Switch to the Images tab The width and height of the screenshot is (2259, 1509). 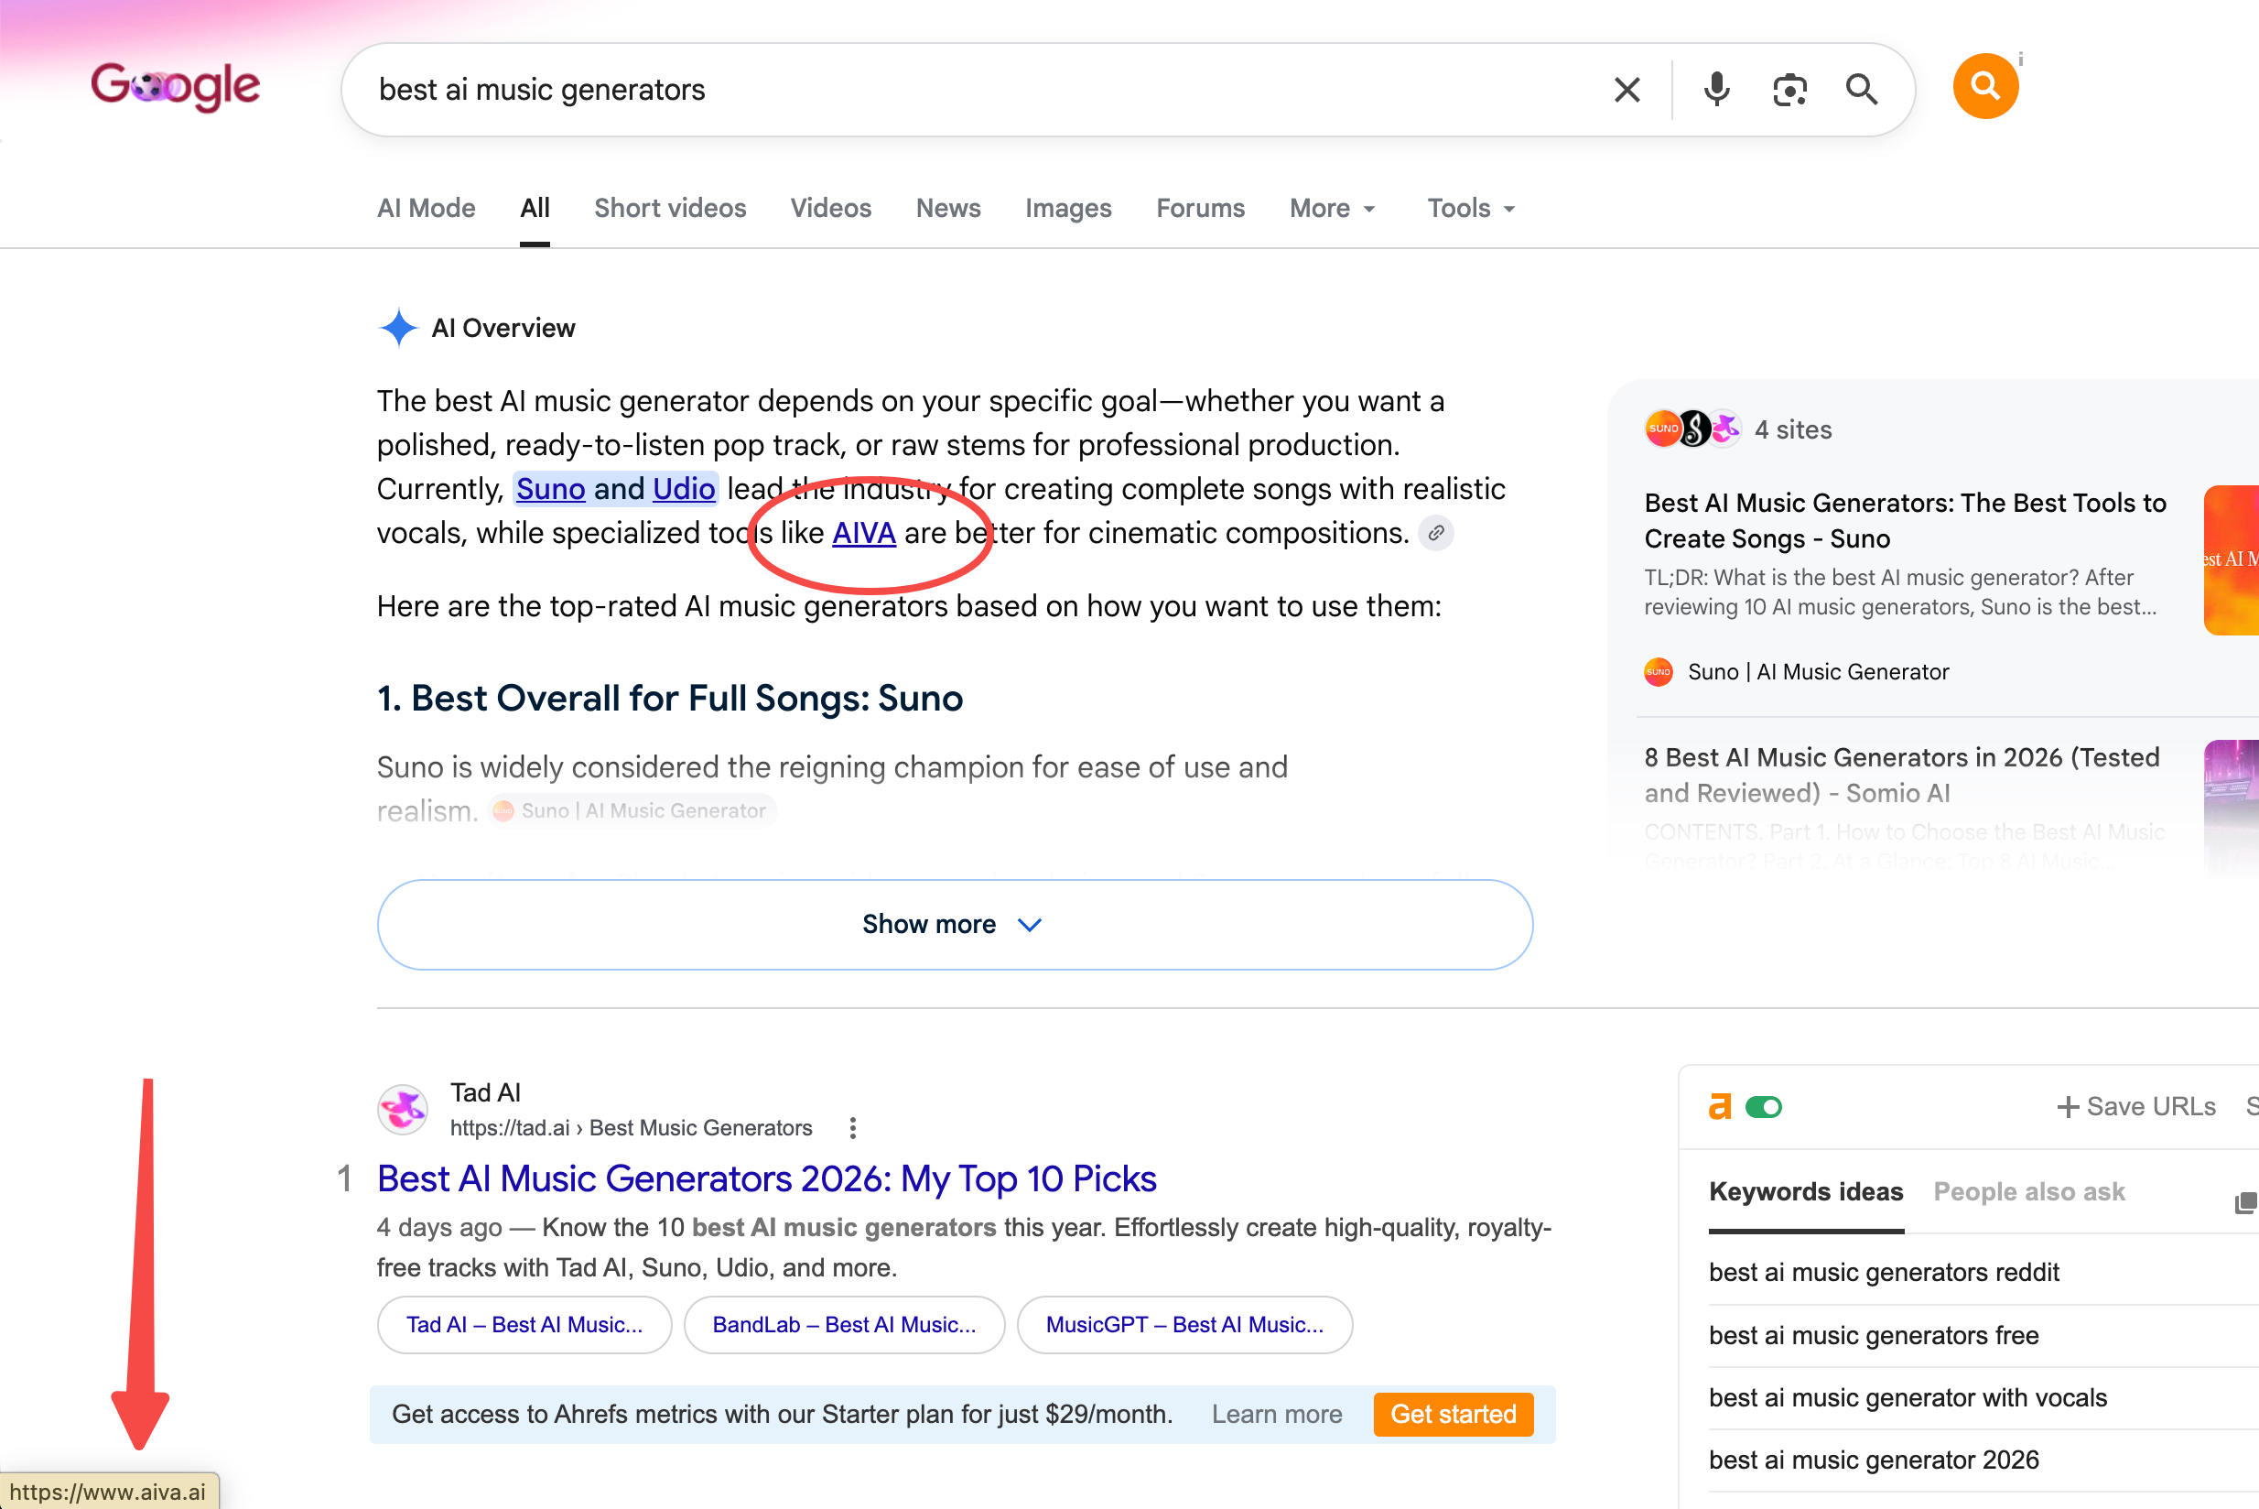(1068, 208)
